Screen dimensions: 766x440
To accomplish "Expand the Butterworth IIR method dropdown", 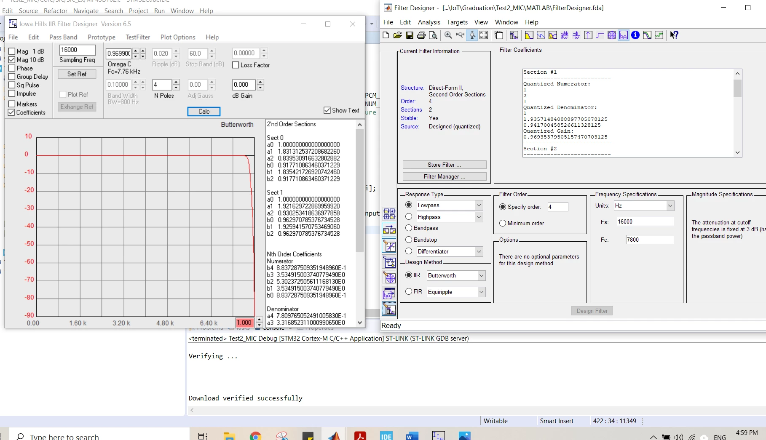I will pos(481,275).
